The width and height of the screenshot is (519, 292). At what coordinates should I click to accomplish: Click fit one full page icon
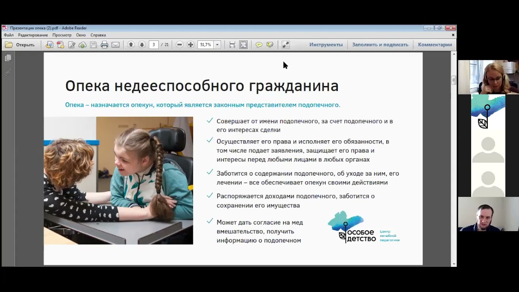pos(243,45)
